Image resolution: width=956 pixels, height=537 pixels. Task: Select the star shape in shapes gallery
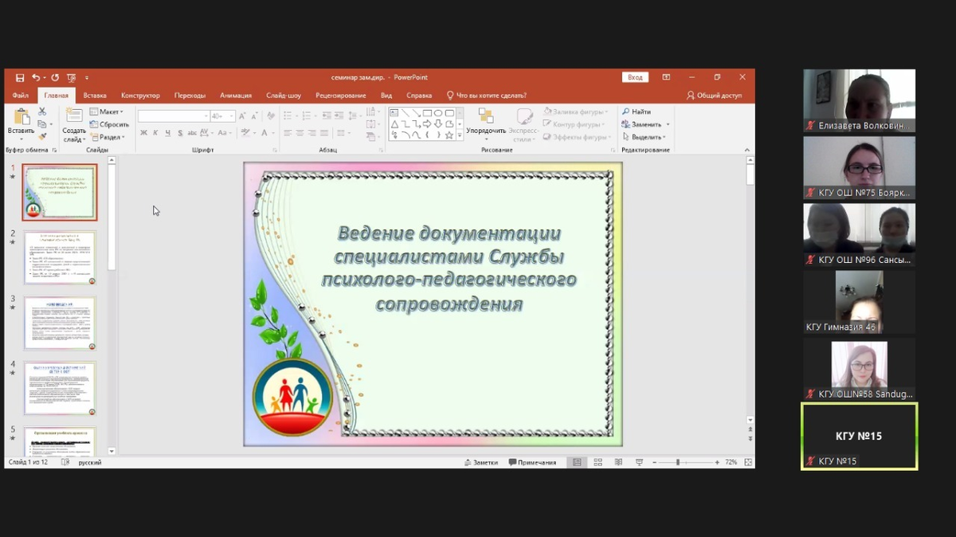[449, 135]
